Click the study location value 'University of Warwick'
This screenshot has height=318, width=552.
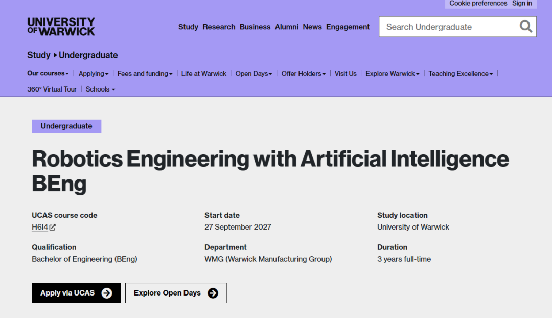click(x=413, y=227)
